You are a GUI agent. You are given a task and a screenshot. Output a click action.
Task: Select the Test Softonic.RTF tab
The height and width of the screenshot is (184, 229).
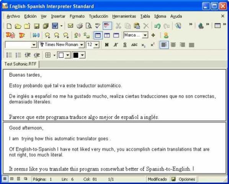20,64
